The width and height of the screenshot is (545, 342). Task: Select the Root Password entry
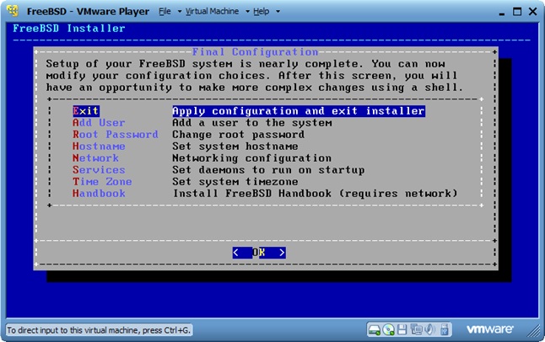pyautogui.click(x=115, y=135)
